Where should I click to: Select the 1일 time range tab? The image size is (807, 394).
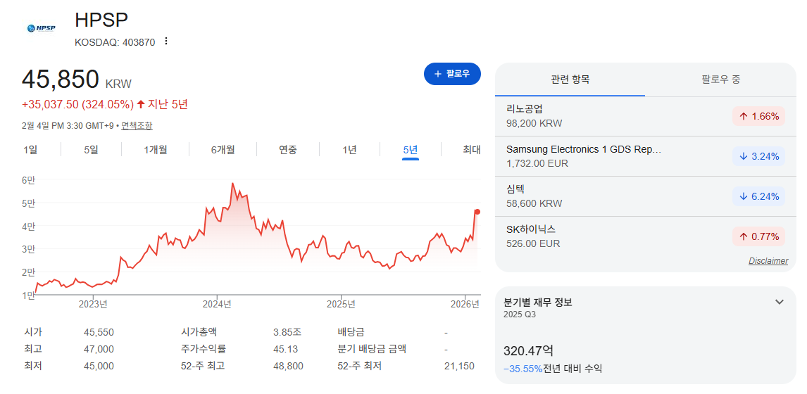[30, 150]
